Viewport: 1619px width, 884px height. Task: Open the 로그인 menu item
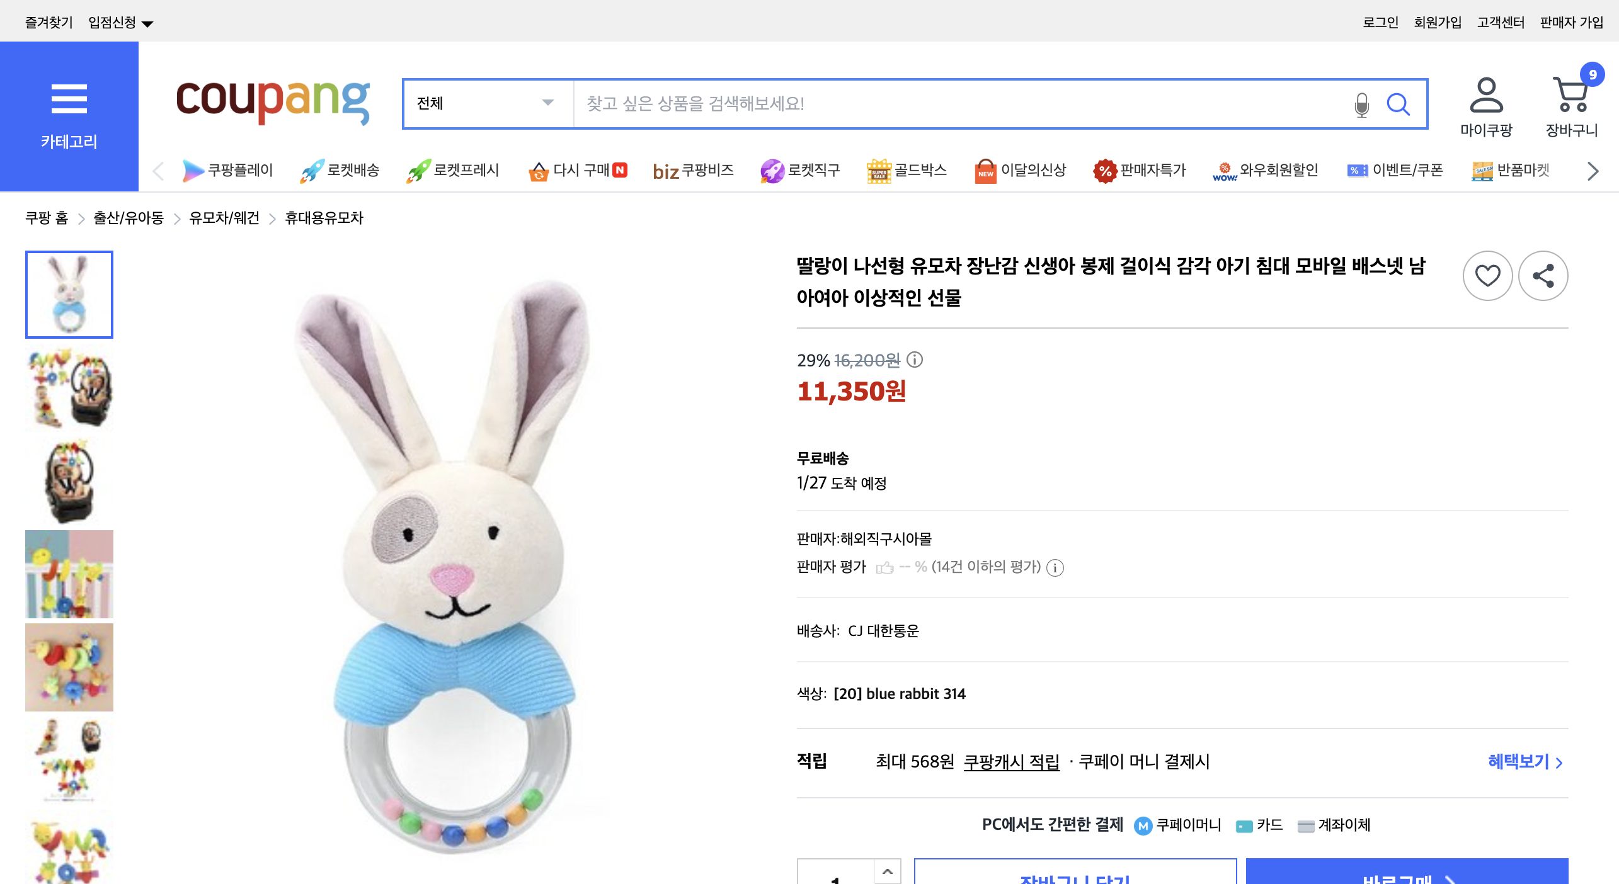tap(1380, 21)
